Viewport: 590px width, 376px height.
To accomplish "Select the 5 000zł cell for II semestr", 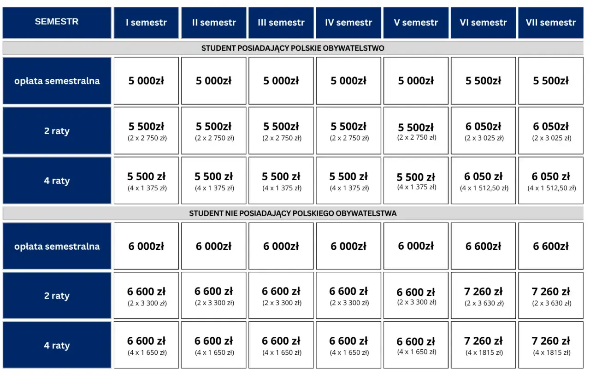I will [213, 81].
